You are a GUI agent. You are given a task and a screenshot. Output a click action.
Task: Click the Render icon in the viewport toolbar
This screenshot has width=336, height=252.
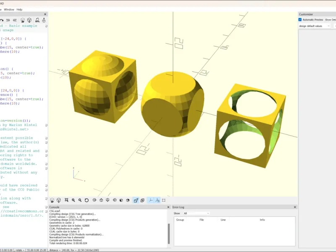tap(59, 200)
